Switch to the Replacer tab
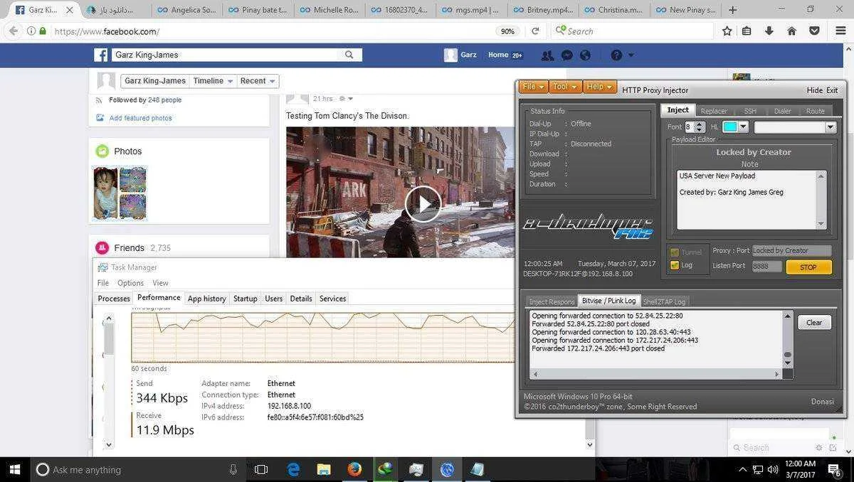Screen dimensions: 854x482 coord(714,111)
